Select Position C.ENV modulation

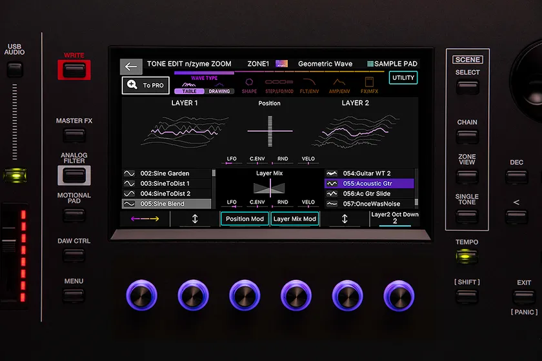[257, 159]
